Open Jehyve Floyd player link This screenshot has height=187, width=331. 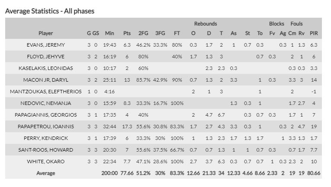46,57
